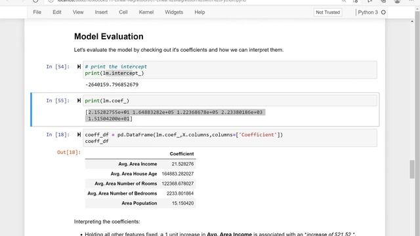The width and height of the screenshot is (420, 236).
Task: Click the value 164883.282027
Action: [178, 174]
